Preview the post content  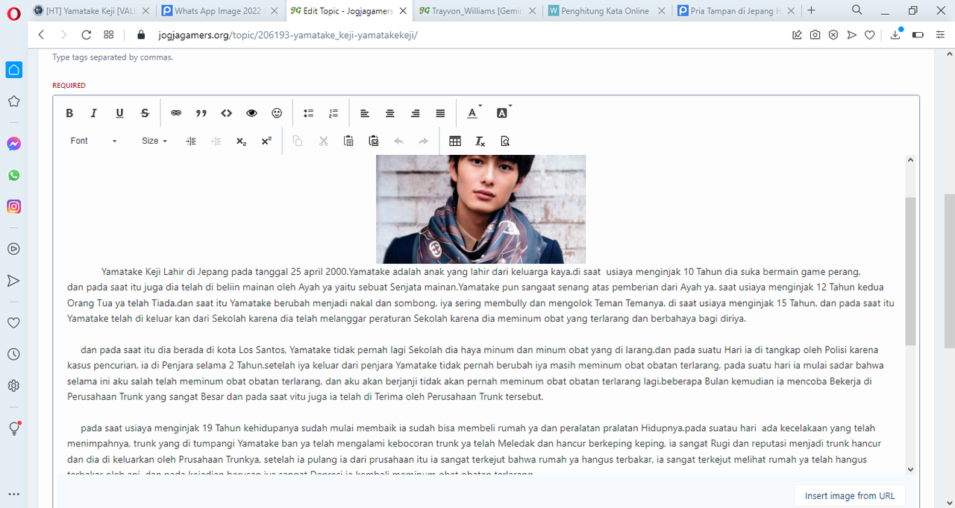pos(506,141)
